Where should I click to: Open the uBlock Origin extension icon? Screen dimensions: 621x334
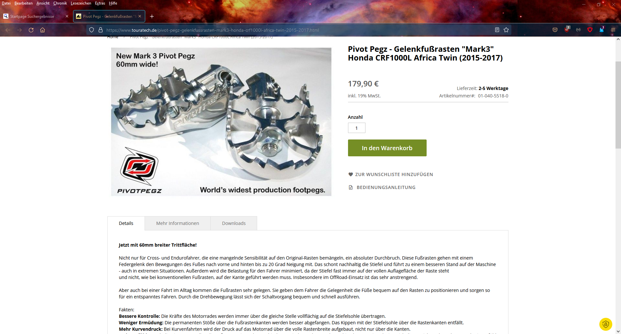point(567,29)
